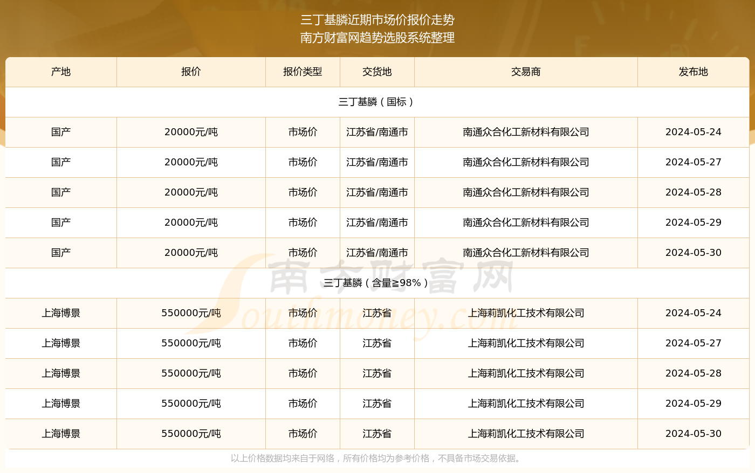Click 江苏省 in 上海莉凯 2024-05-29 row

click(377, 404)
